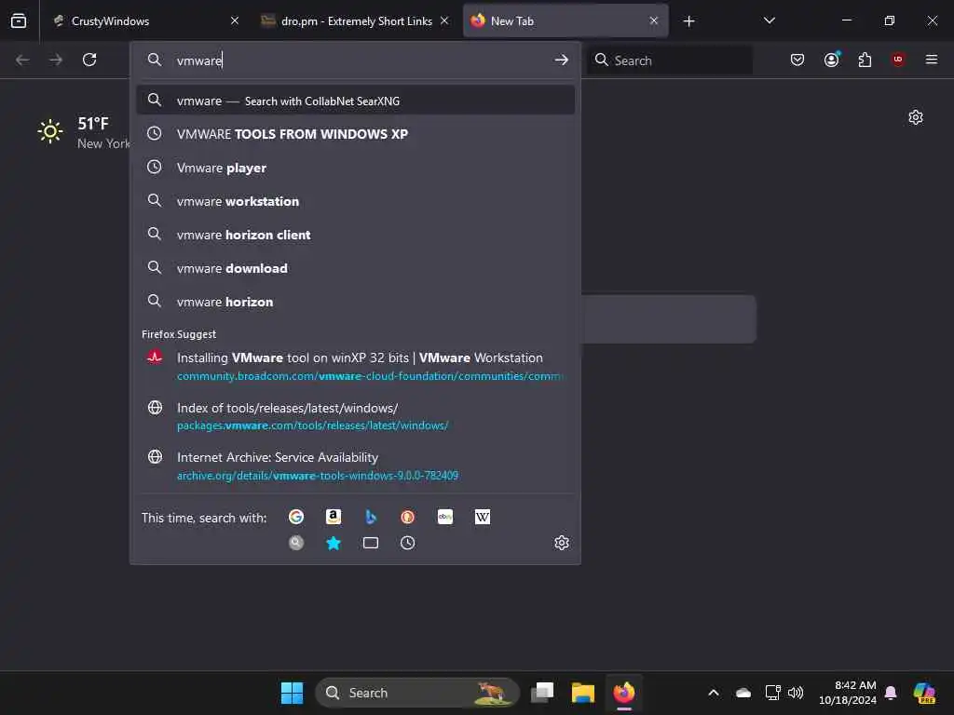The image size is (954, 715).
Task: Open a new tab with plus button
Action: (x=688, y=21)
